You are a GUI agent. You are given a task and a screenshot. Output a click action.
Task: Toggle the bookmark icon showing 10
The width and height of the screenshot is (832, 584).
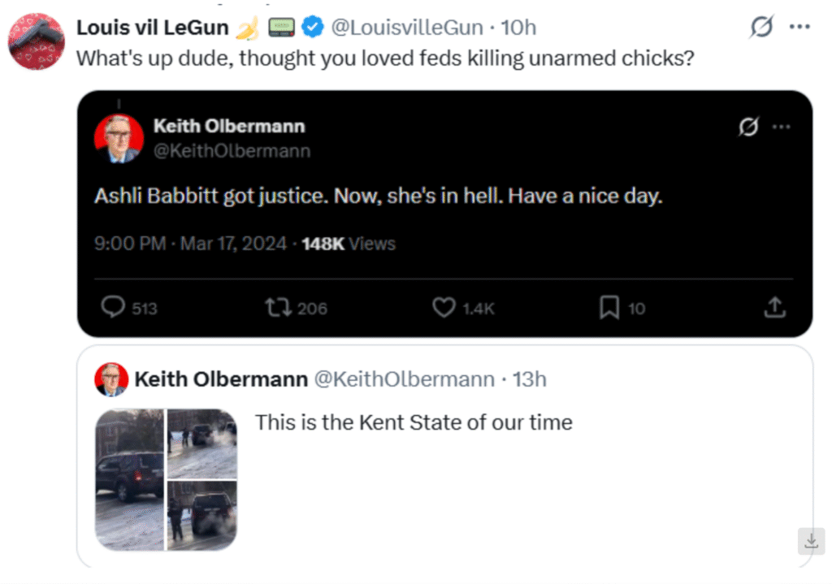coord(609,307)
